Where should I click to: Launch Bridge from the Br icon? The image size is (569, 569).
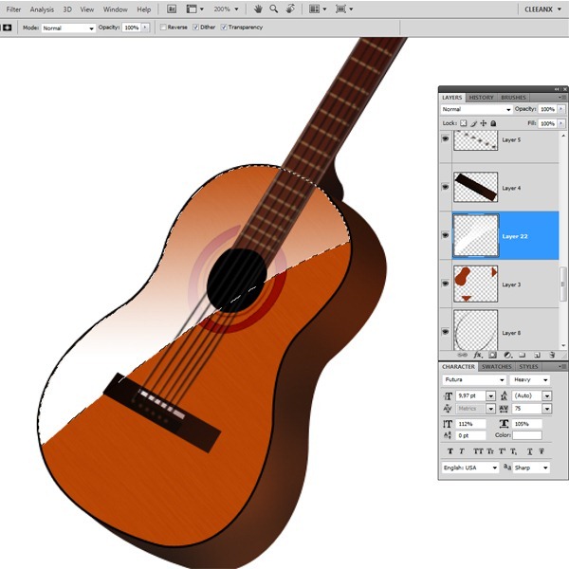(172, 9)
